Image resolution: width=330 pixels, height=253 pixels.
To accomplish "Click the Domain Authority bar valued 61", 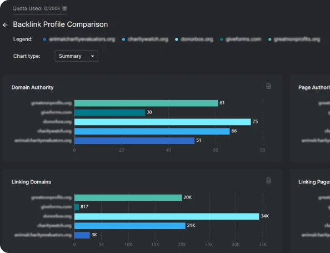I will coord(146,103).
